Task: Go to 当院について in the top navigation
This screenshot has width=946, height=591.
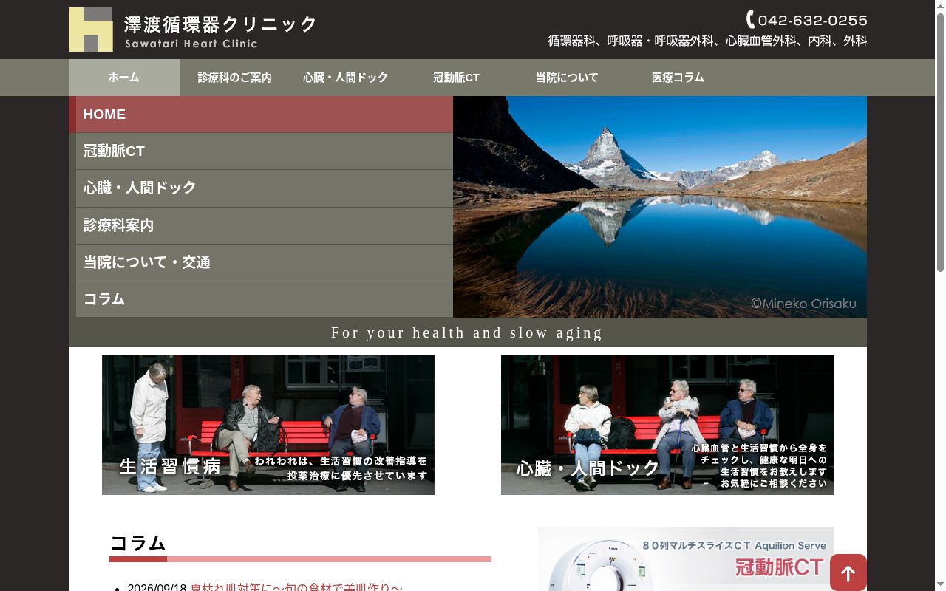Action: pyautogui.click(x=568, y=78)
